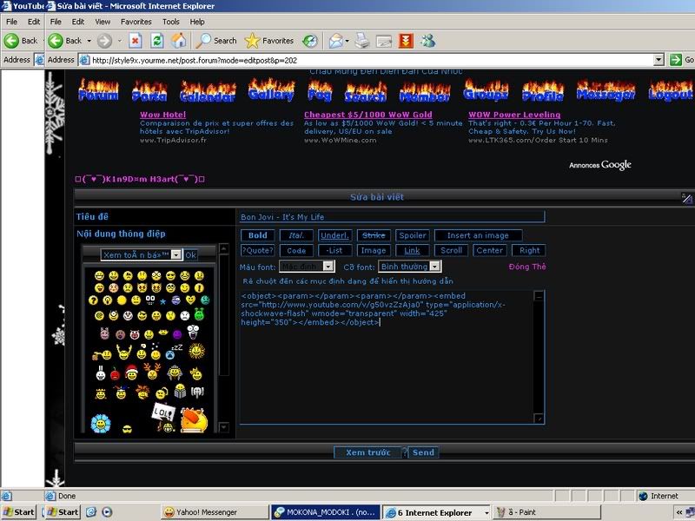Image resolution: width=695 pixels, height=521 pixels.
Task: Open the WOW Power Leveling ad link
Action: pyautogui.click(x=514, y=115)
